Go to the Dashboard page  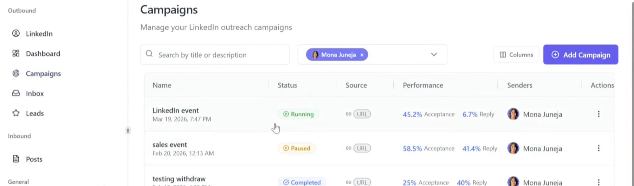pyautogui.click(x=42, y=54)
